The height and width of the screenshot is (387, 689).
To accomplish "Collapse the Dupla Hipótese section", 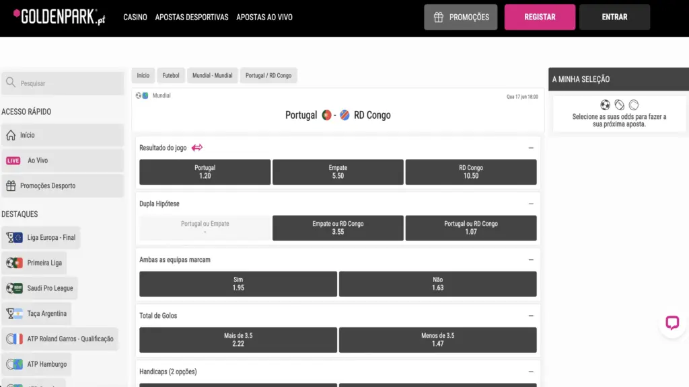I will pos(531,204).
